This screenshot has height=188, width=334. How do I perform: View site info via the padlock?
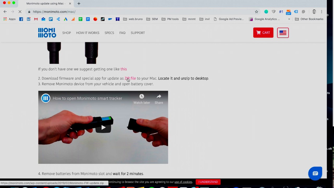[x=29, y=12]
